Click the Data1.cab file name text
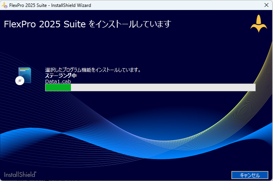273x181 pixels. coord(58,81)
